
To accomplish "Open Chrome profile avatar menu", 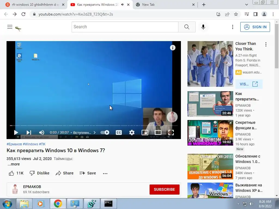I will (264, 14).
